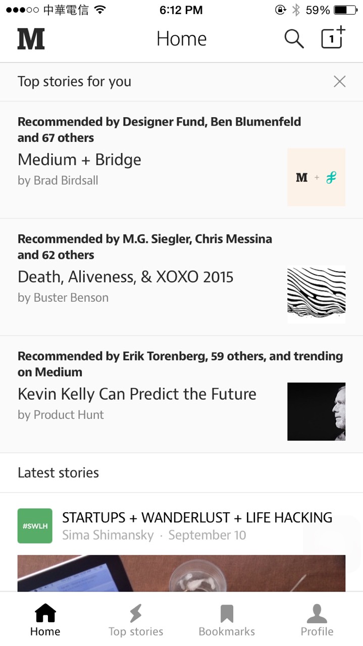Tap the latest story cover image
The height and width of the screenshot is (646, 363).
pos(181,573)
